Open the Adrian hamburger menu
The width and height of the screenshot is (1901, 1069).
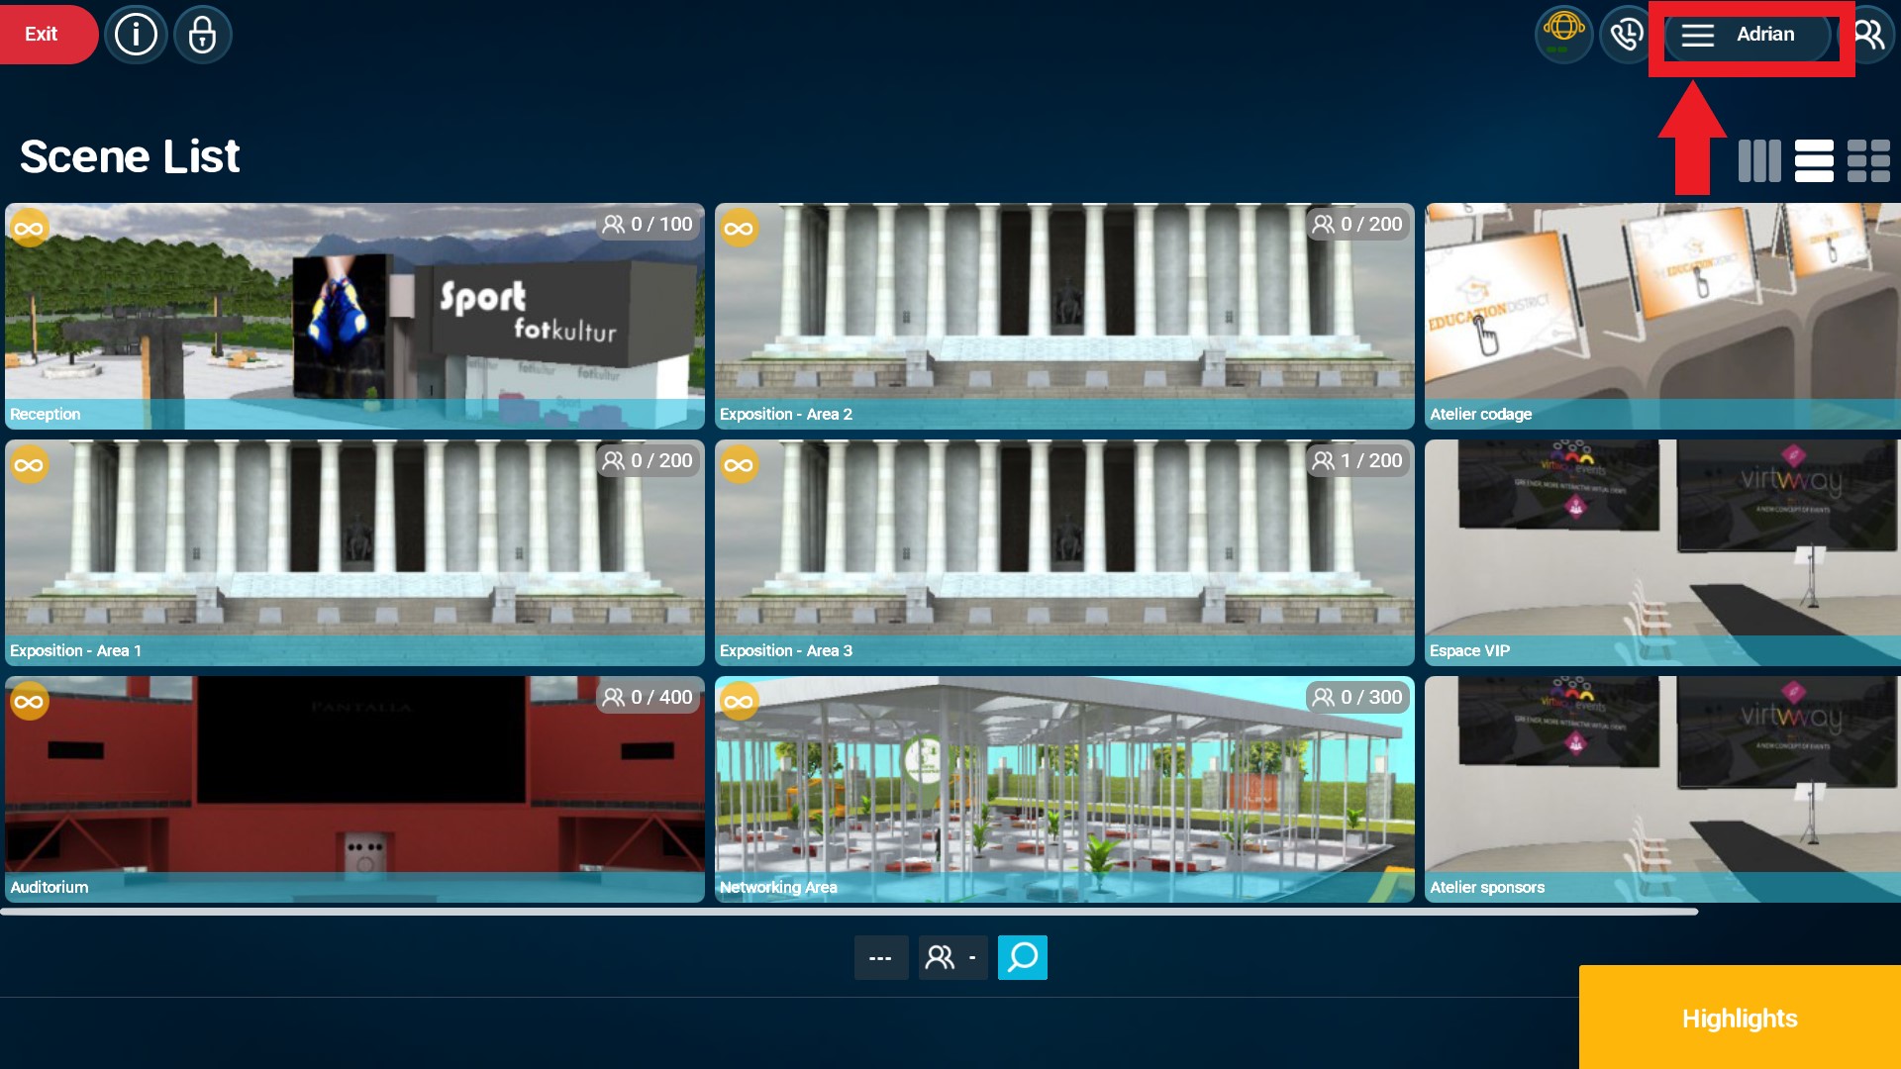pyautogui.click(x=1747, y=35)
